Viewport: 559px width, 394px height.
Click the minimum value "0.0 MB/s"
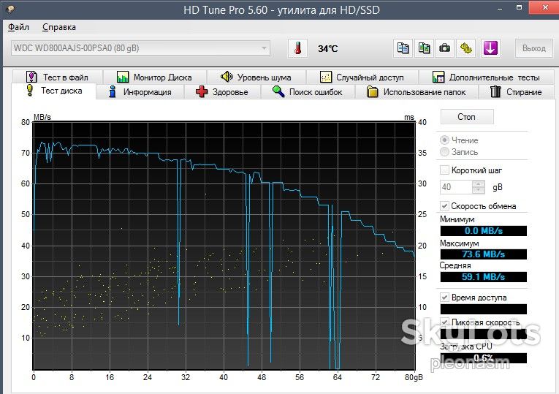coord(484,231)
